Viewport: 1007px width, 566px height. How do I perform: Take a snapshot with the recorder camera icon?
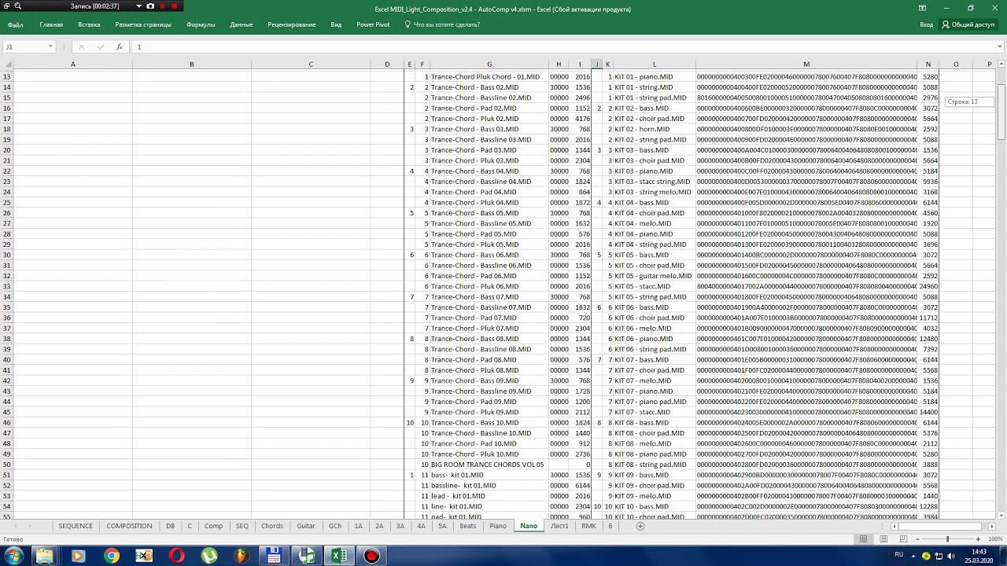tap(150, 6)
